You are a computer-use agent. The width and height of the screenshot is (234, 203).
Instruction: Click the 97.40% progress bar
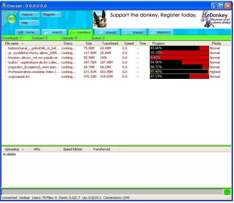[x=179, y=72]
